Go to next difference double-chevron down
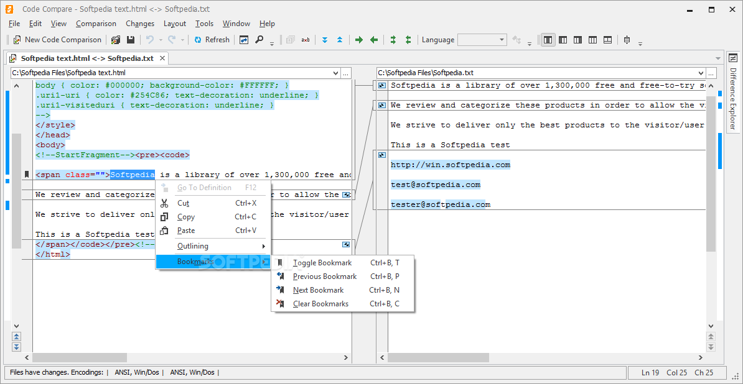The height and width of the screenshot is (384, 743). [x=325, y=40]
